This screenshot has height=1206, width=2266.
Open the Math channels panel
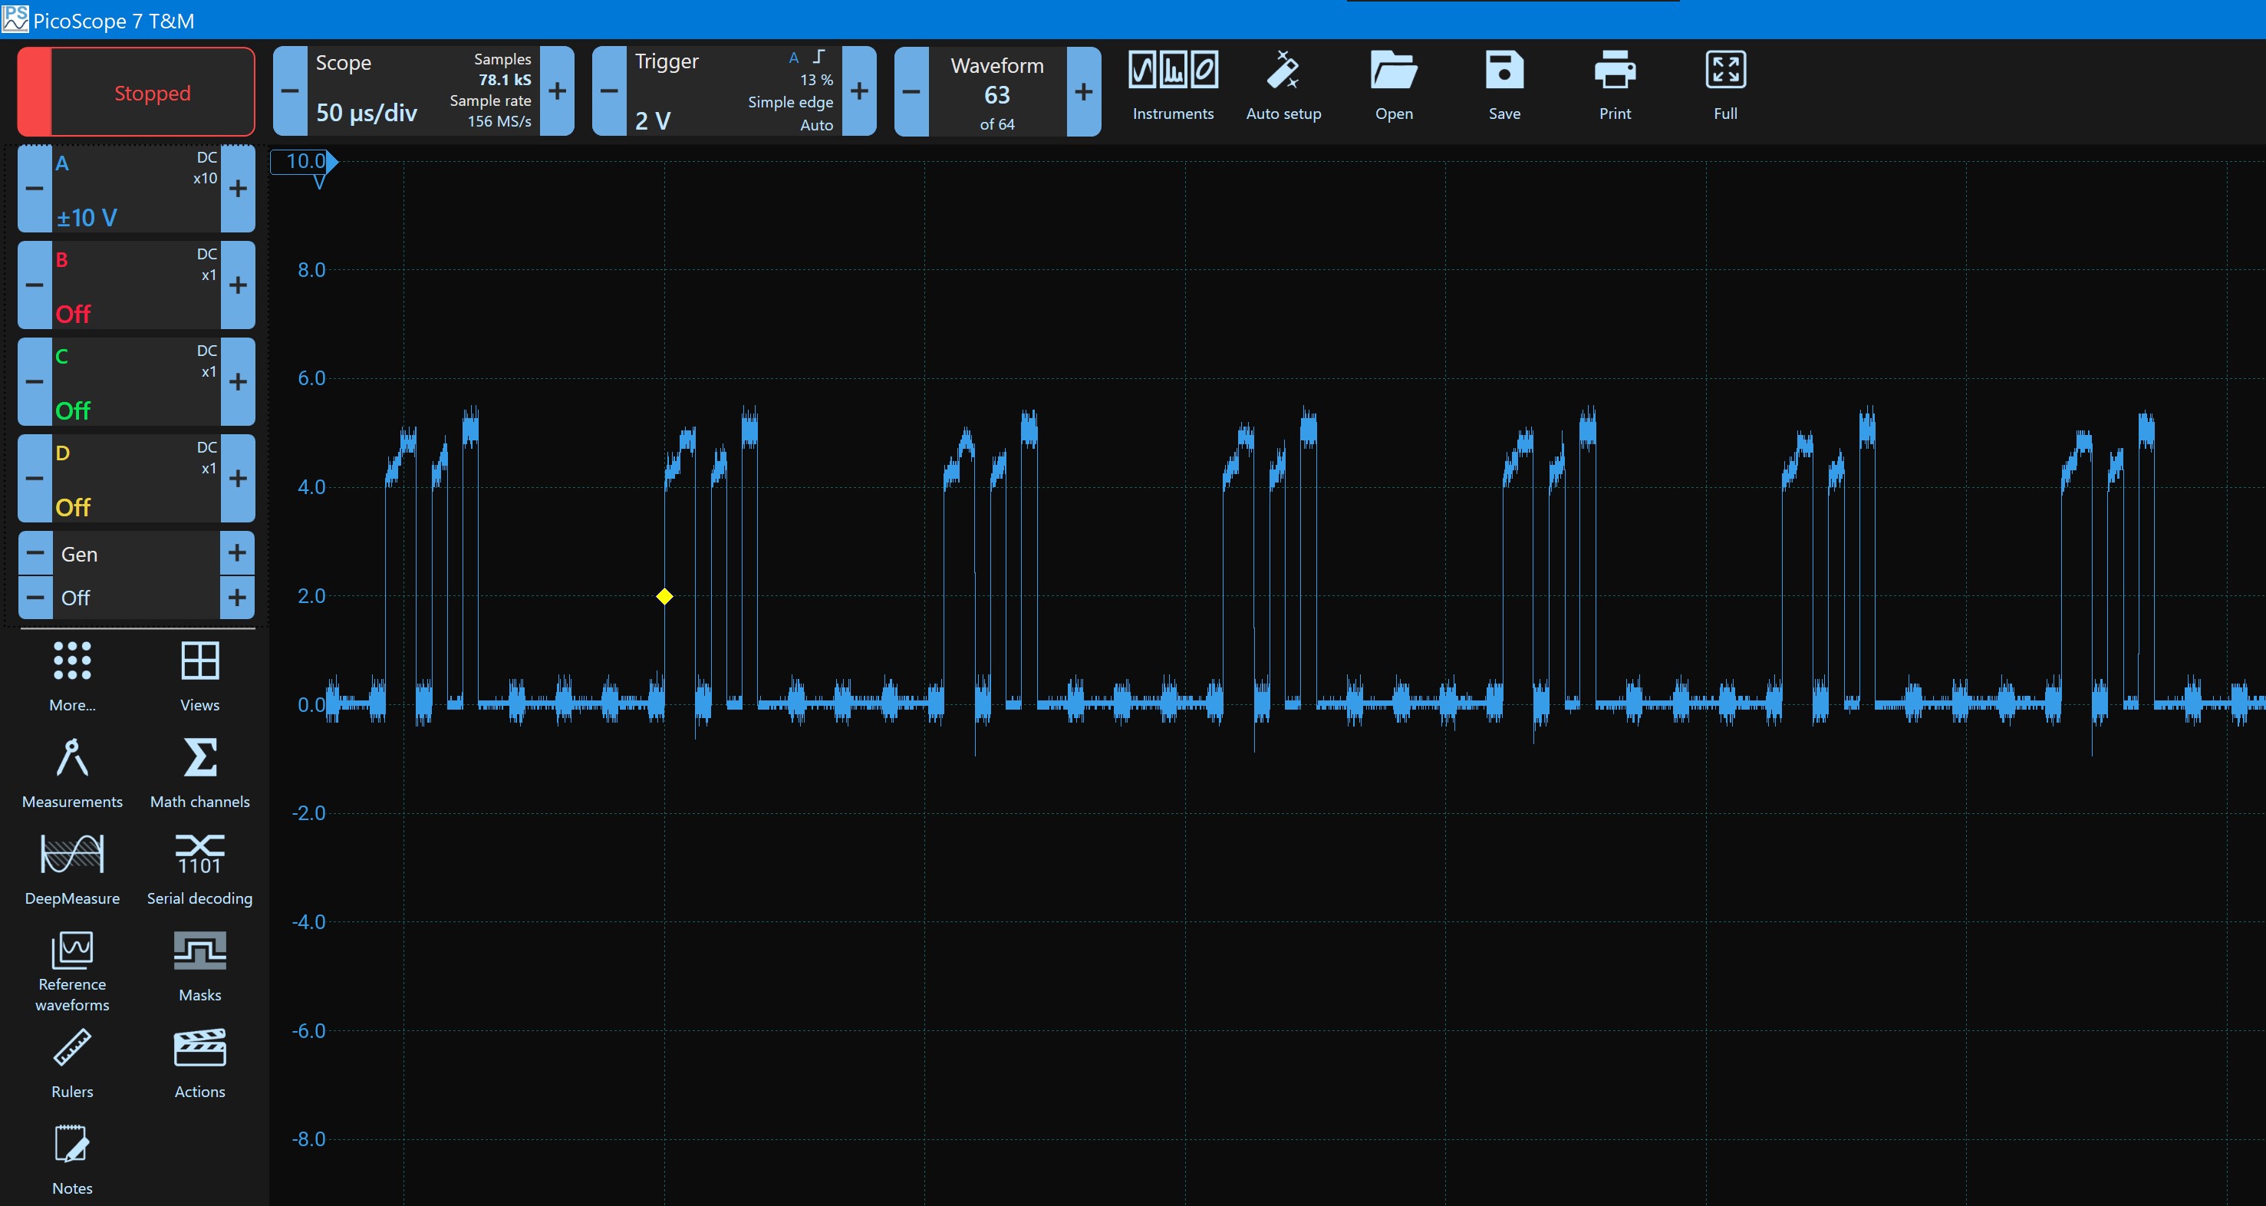tap(199, 773)
